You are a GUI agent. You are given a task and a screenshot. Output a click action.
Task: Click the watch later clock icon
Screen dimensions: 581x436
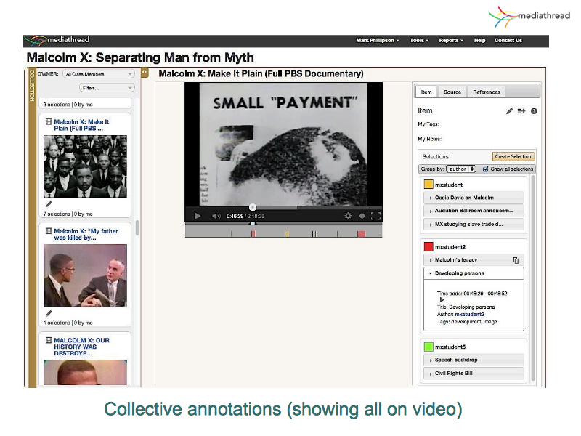click(x=362, y=216)
